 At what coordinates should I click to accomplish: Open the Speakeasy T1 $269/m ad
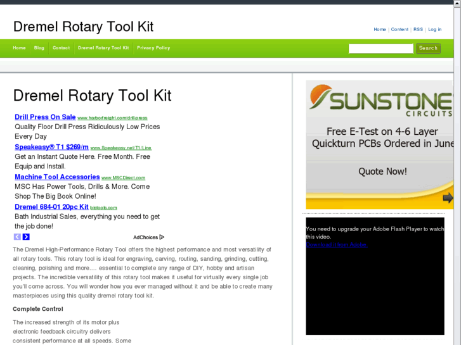click(x=51, y=147)
